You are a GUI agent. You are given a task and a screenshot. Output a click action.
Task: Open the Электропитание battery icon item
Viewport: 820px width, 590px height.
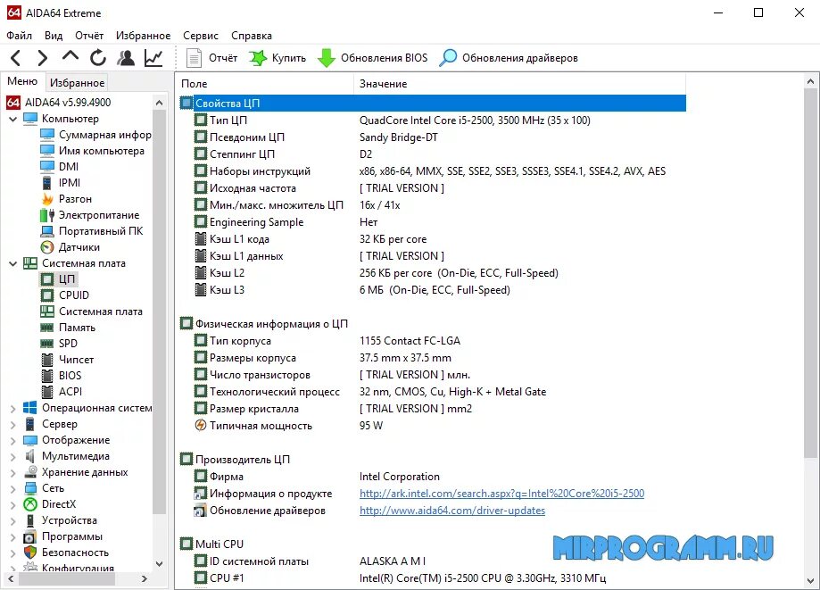click(47, 215)
